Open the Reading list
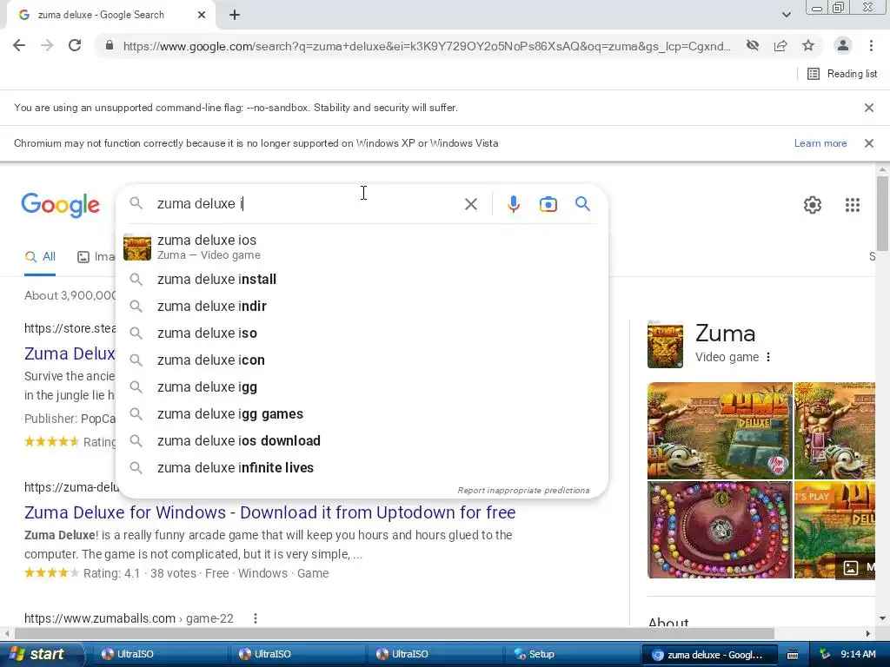 (x=842, y=74)
